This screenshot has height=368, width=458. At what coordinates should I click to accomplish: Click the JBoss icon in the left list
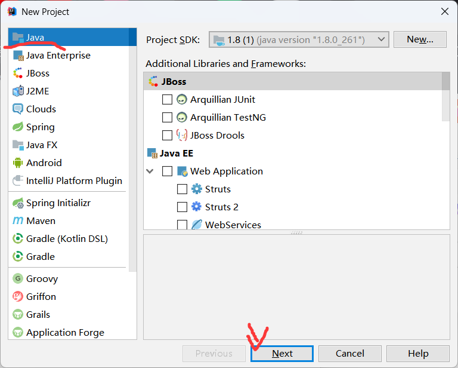[x=18, y=73]
